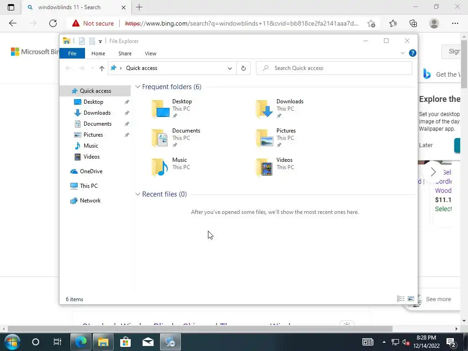Click the Search Quick access field

click(334, 68)
